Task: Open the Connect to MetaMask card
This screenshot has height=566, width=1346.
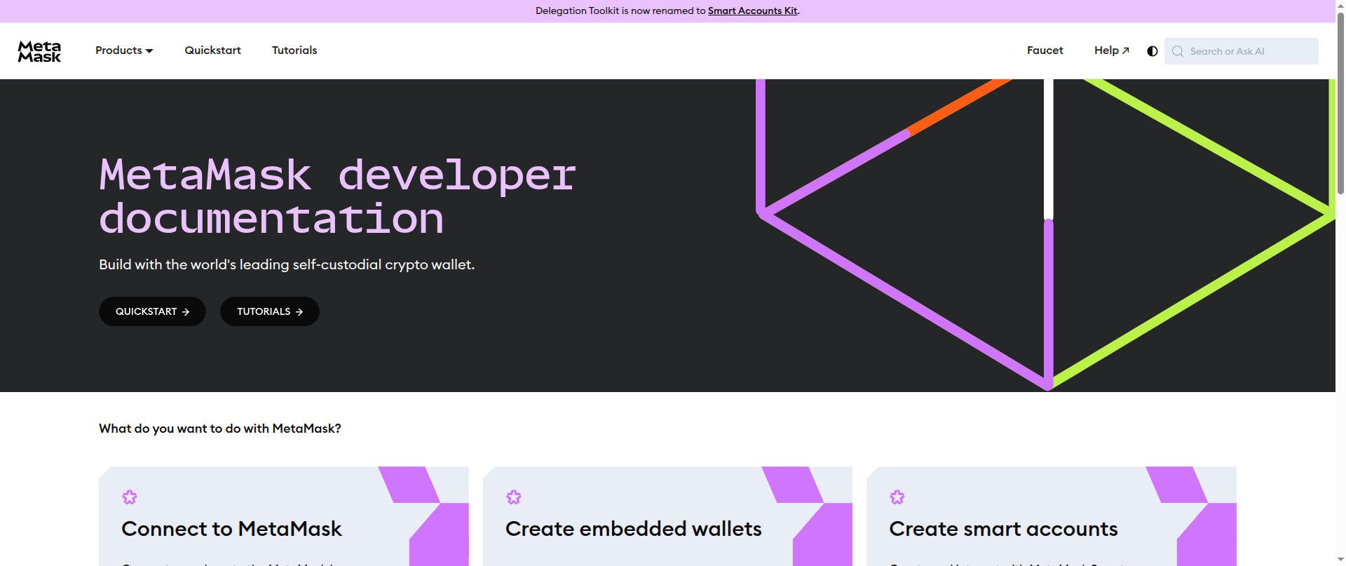Action: click(283, 516)
